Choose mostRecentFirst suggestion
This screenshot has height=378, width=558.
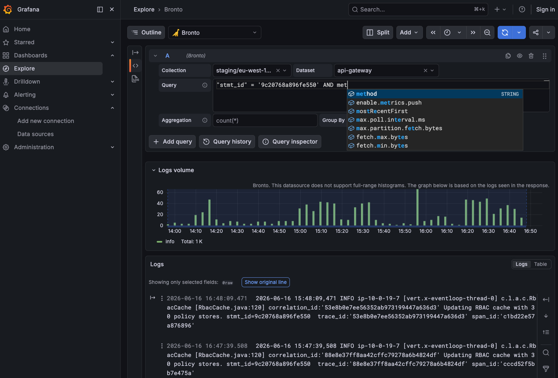435,111
